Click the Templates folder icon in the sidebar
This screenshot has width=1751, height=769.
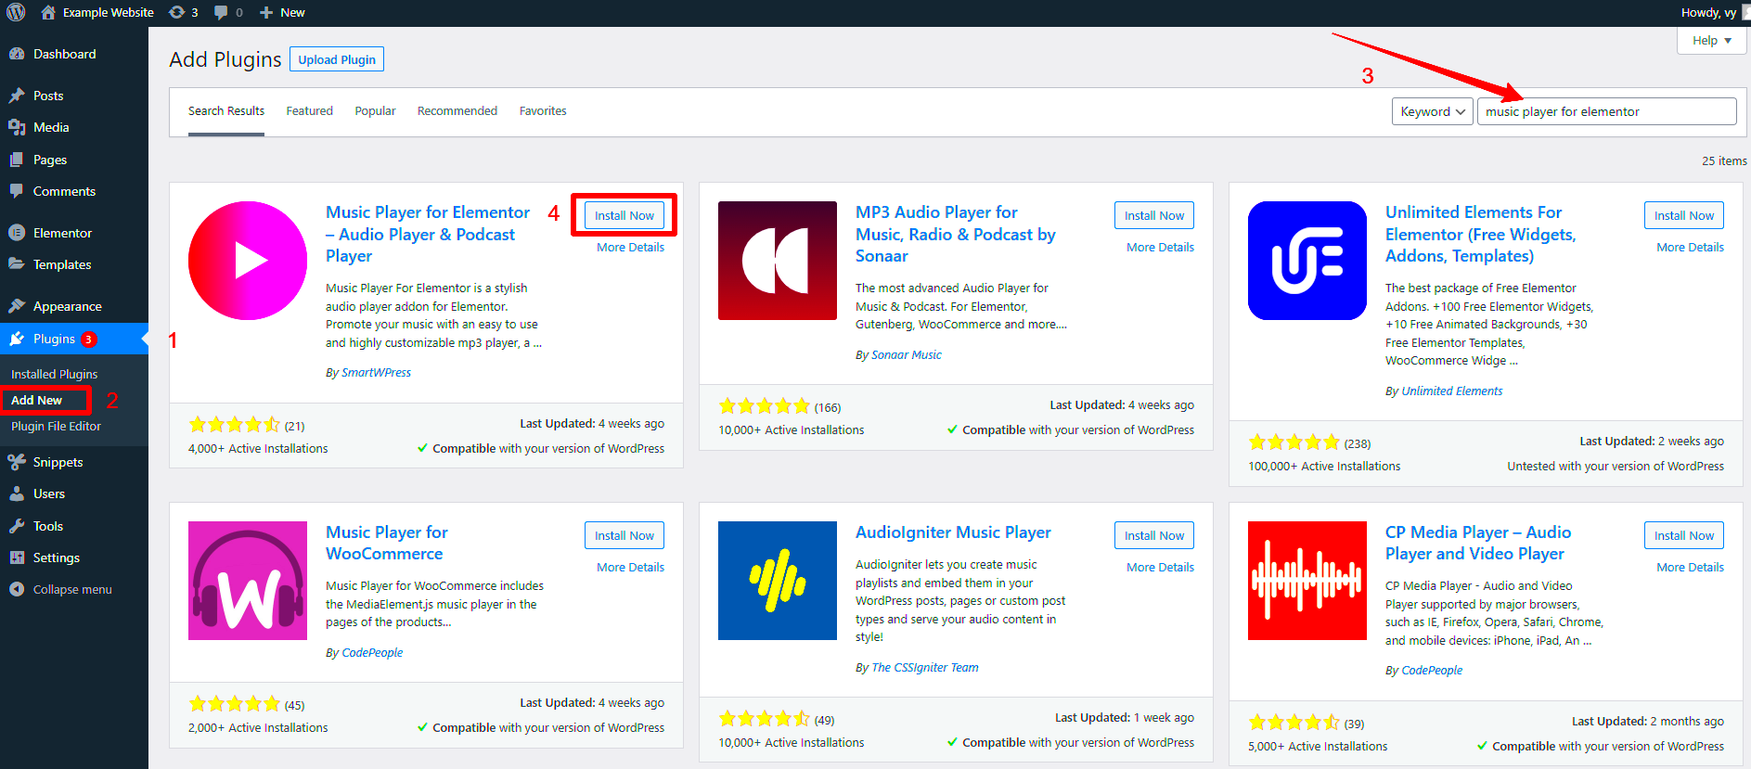(x=17, y=264)
